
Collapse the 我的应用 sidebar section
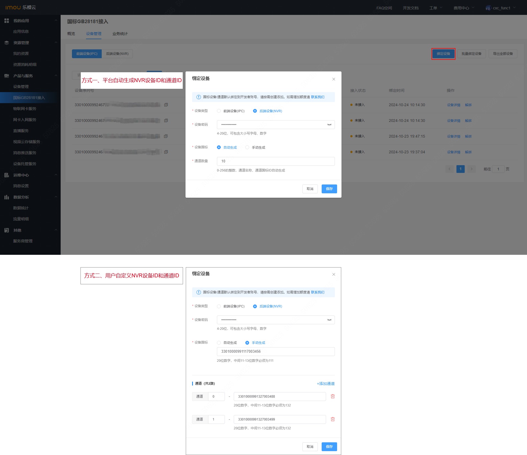pyautogui.click(x=56, y=21)
